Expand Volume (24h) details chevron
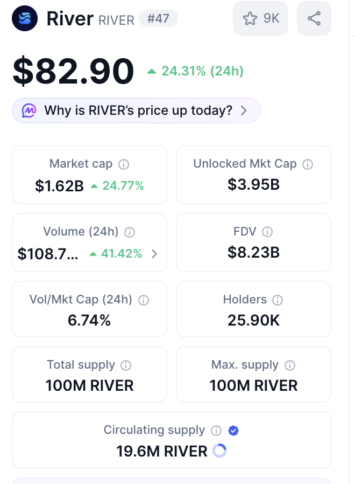Viewport: 355px width, 484px height. coord(154,254)
